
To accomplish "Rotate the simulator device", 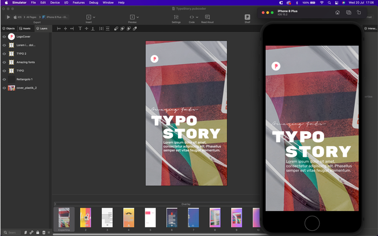I will coord(359,12).
